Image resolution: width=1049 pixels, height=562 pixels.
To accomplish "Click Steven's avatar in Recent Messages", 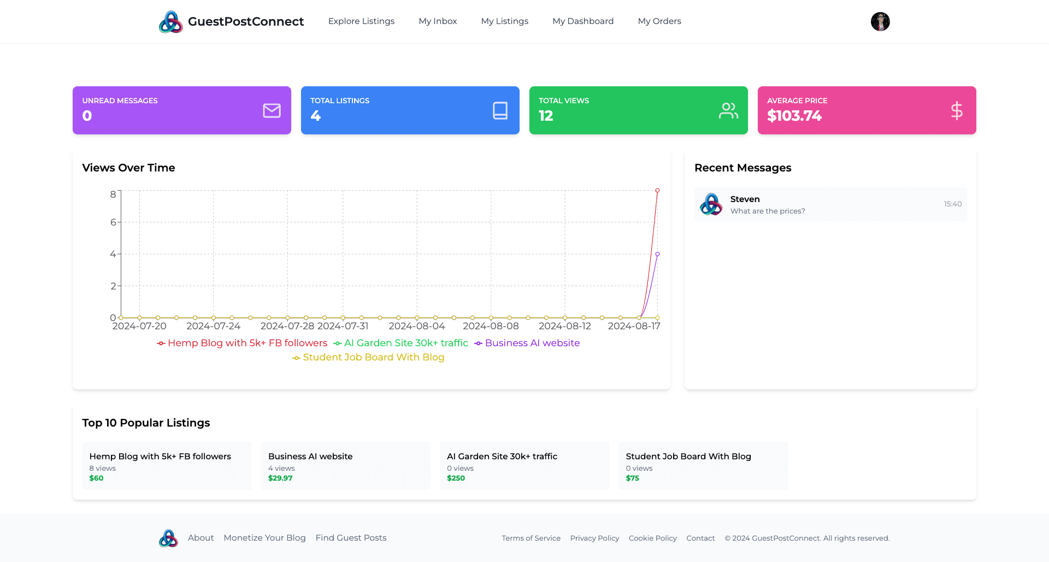I will (711, 204).
